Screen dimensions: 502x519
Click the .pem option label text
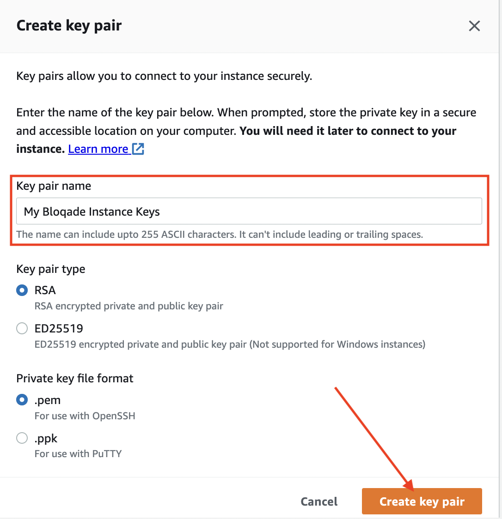48,400
